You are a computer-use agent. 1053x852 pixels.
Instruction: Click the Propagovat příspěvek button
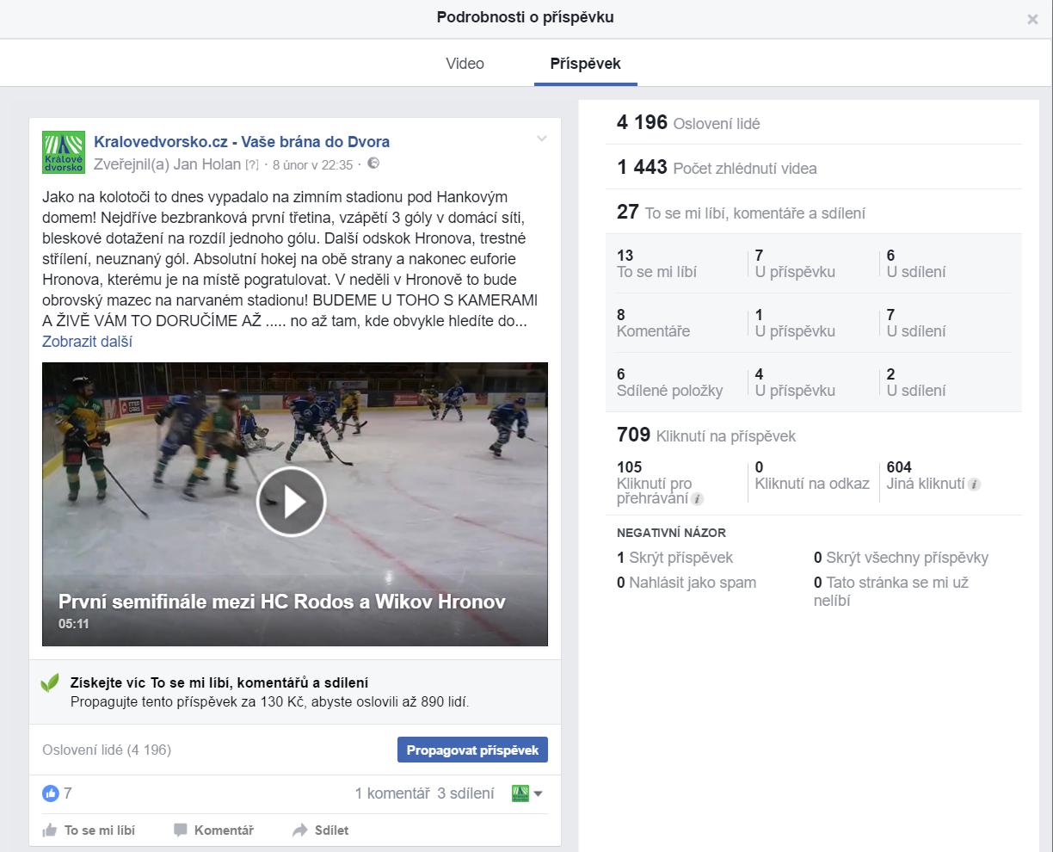click(x=472, y=750)
